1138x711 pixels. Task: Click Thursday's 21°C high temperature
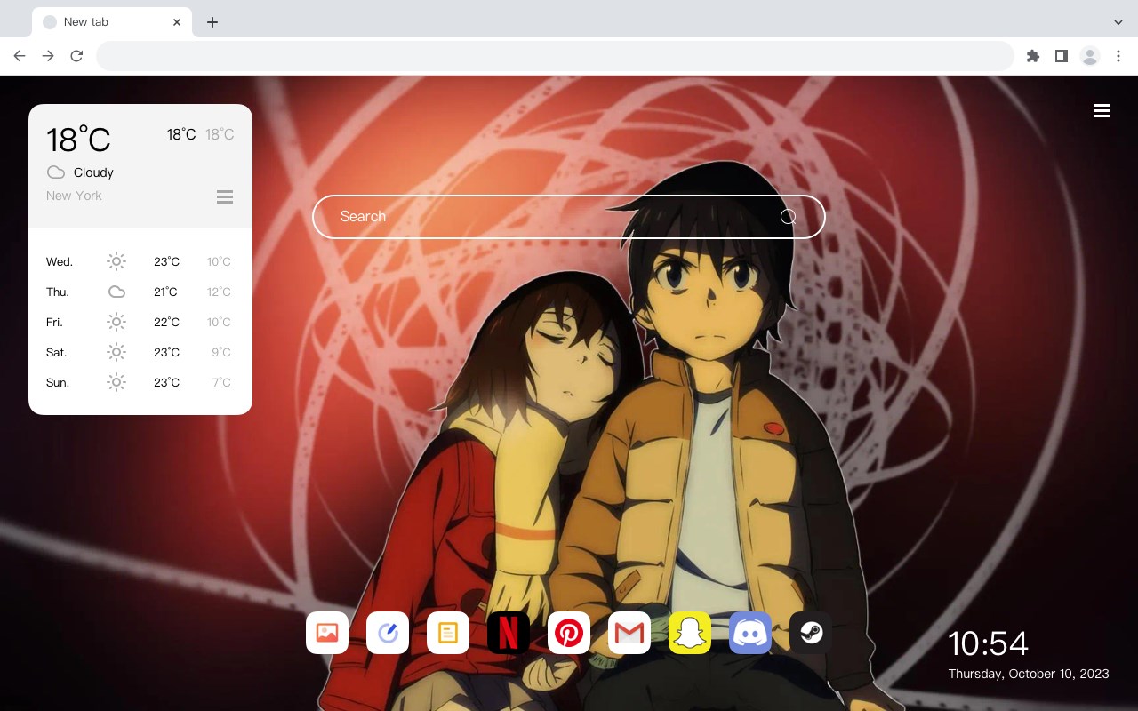(x=165, y=292)
